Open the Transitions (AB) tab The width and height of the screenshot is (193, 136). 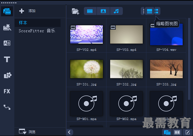pyautogui.click(x=7, y=43)
